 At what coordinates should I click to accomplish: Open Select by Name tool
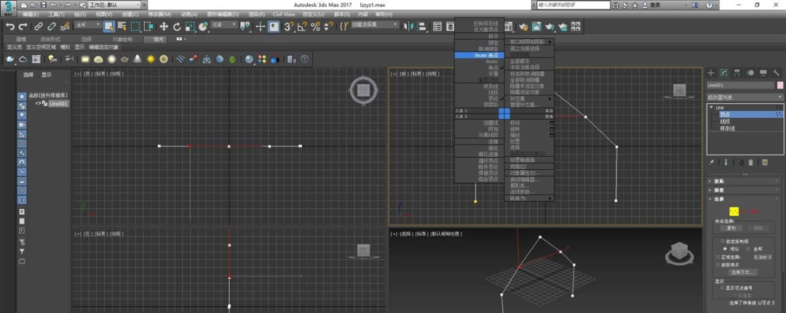pyautogui.click(x=122, y=26)
